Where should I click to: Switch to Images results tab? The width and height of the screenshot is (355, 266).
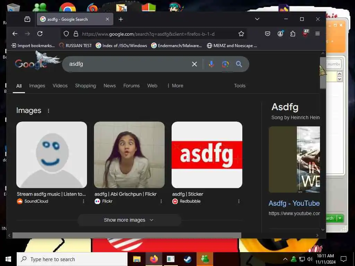click(37, 86)
